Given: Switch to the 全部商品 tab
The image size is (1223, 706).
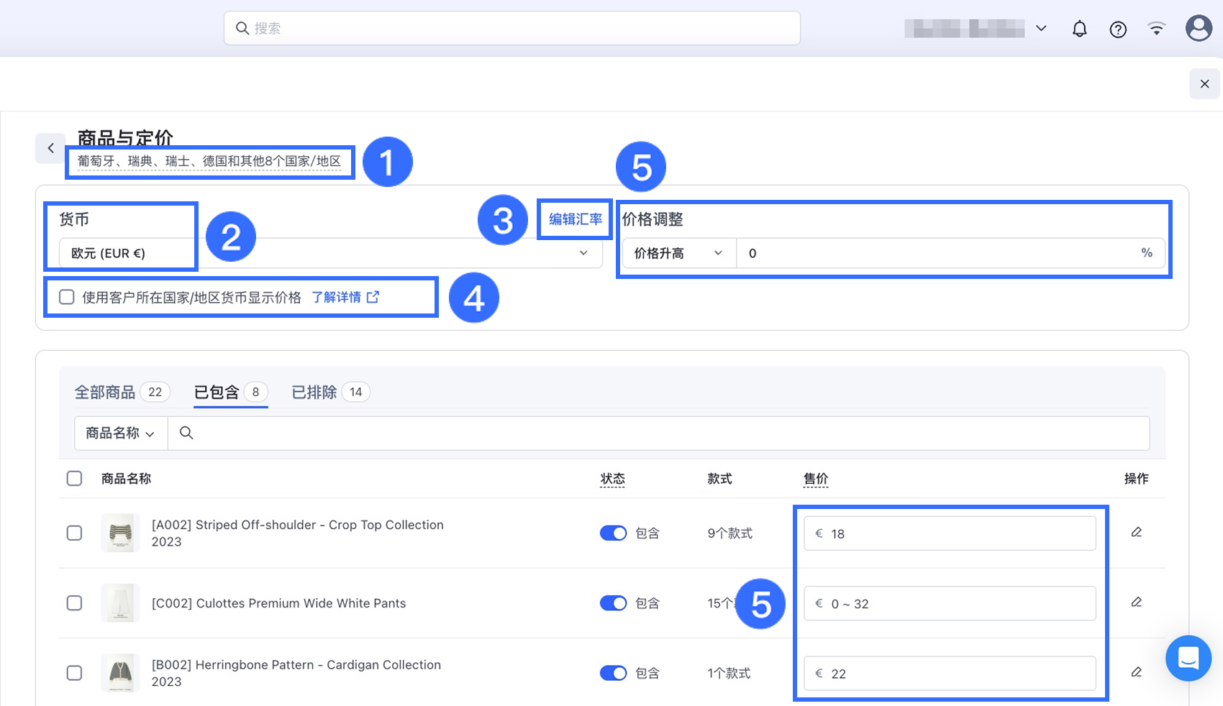Looking at the screenshot, I should click(x=106, y=392).
